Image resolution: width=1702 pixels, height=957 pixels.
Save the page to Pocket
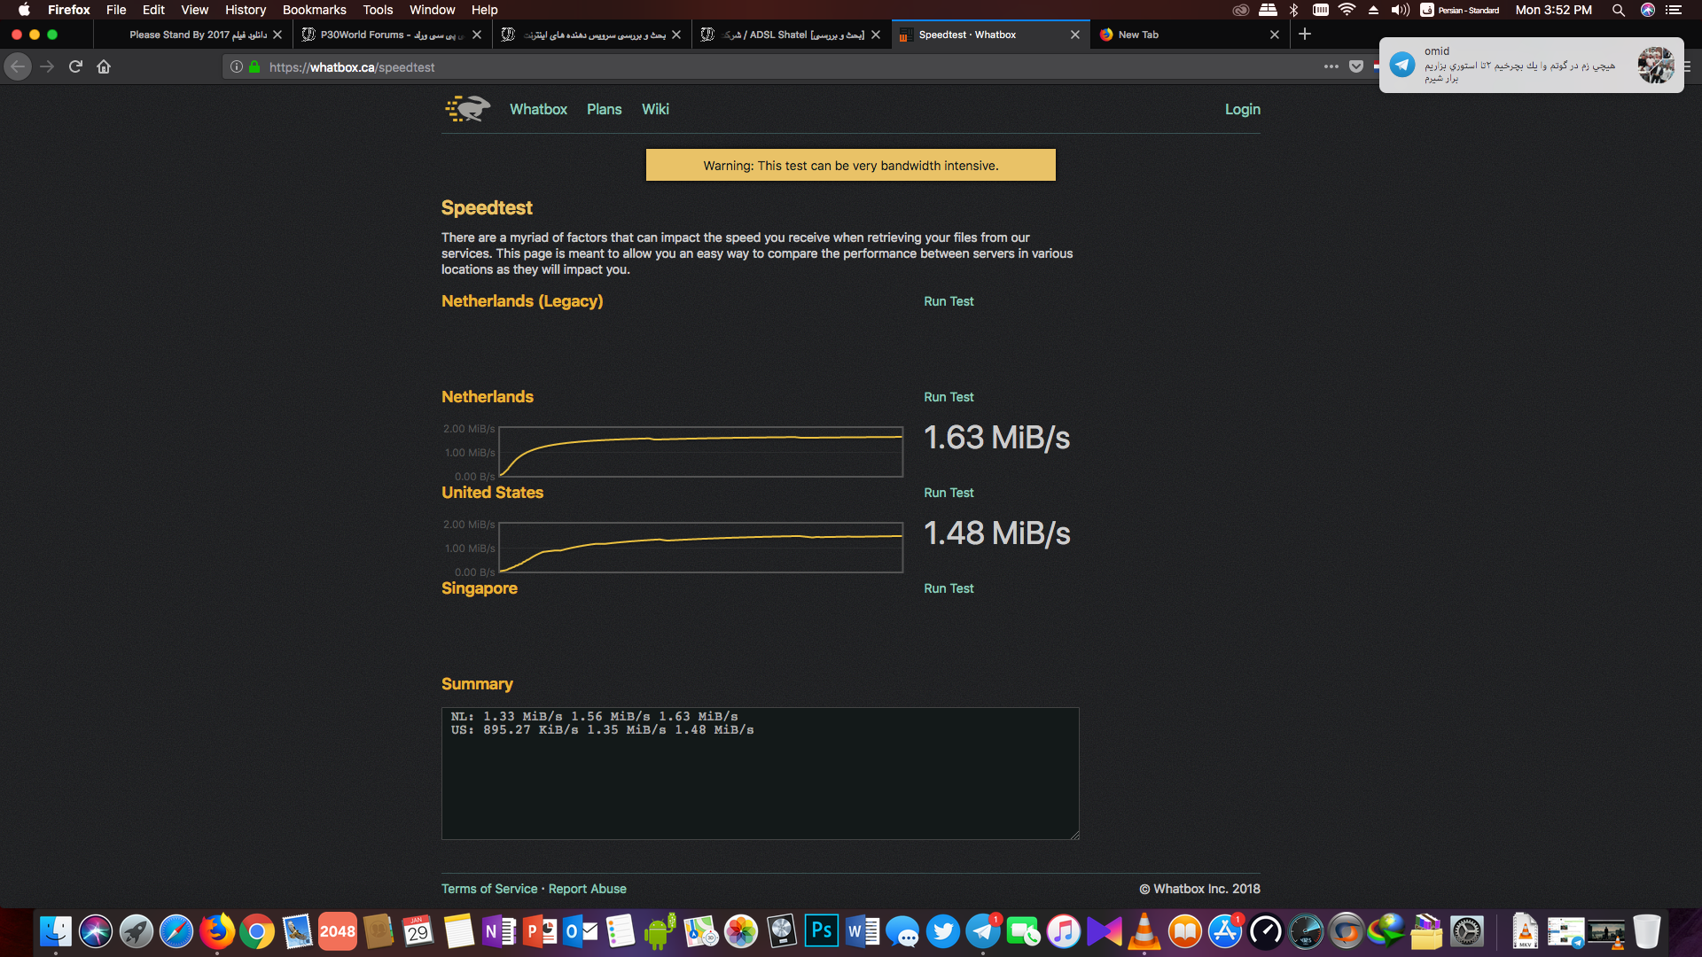(1356, 66)
